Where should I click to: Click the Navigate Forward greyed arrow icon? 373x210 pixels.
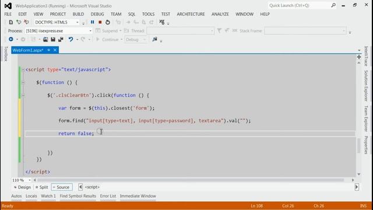[x=23, y=39]
